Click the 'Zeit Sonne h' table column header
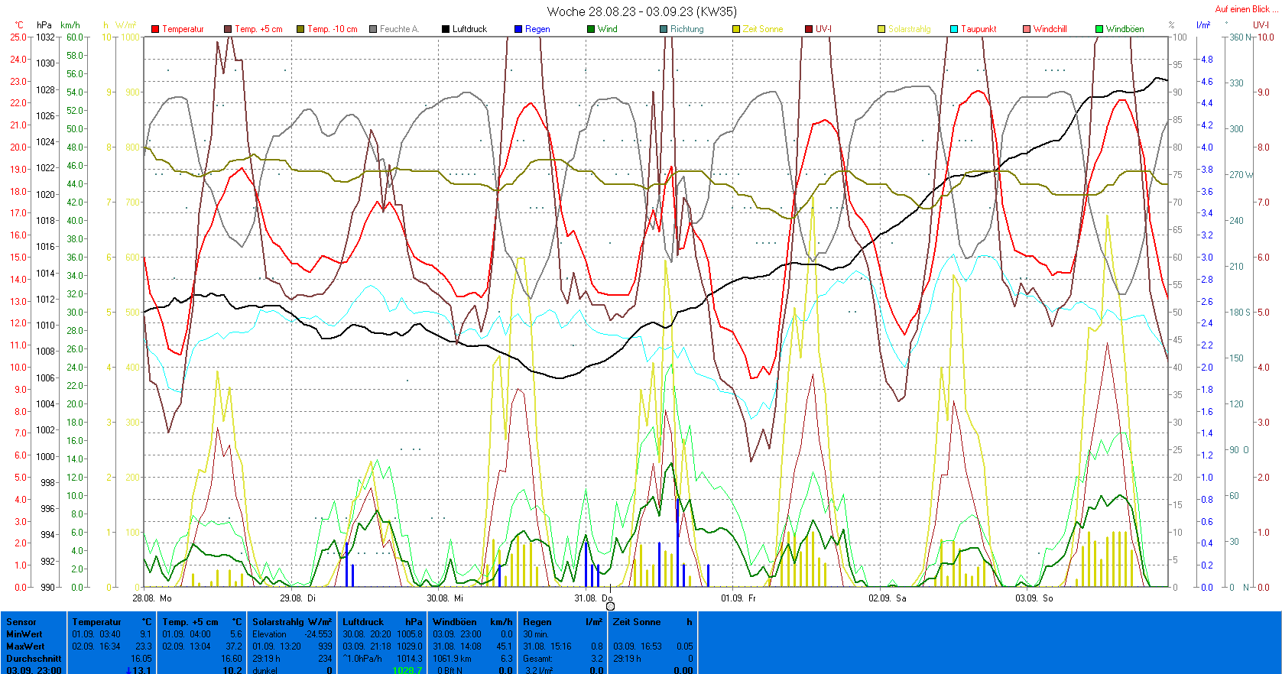This screenshot has height=674, width=1282. pos(653,622)
